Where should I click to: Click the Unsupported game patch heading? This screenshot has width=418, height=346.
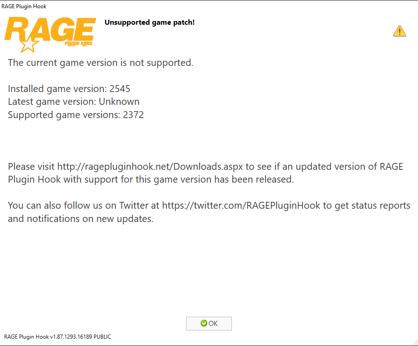[x=149, y=22]
